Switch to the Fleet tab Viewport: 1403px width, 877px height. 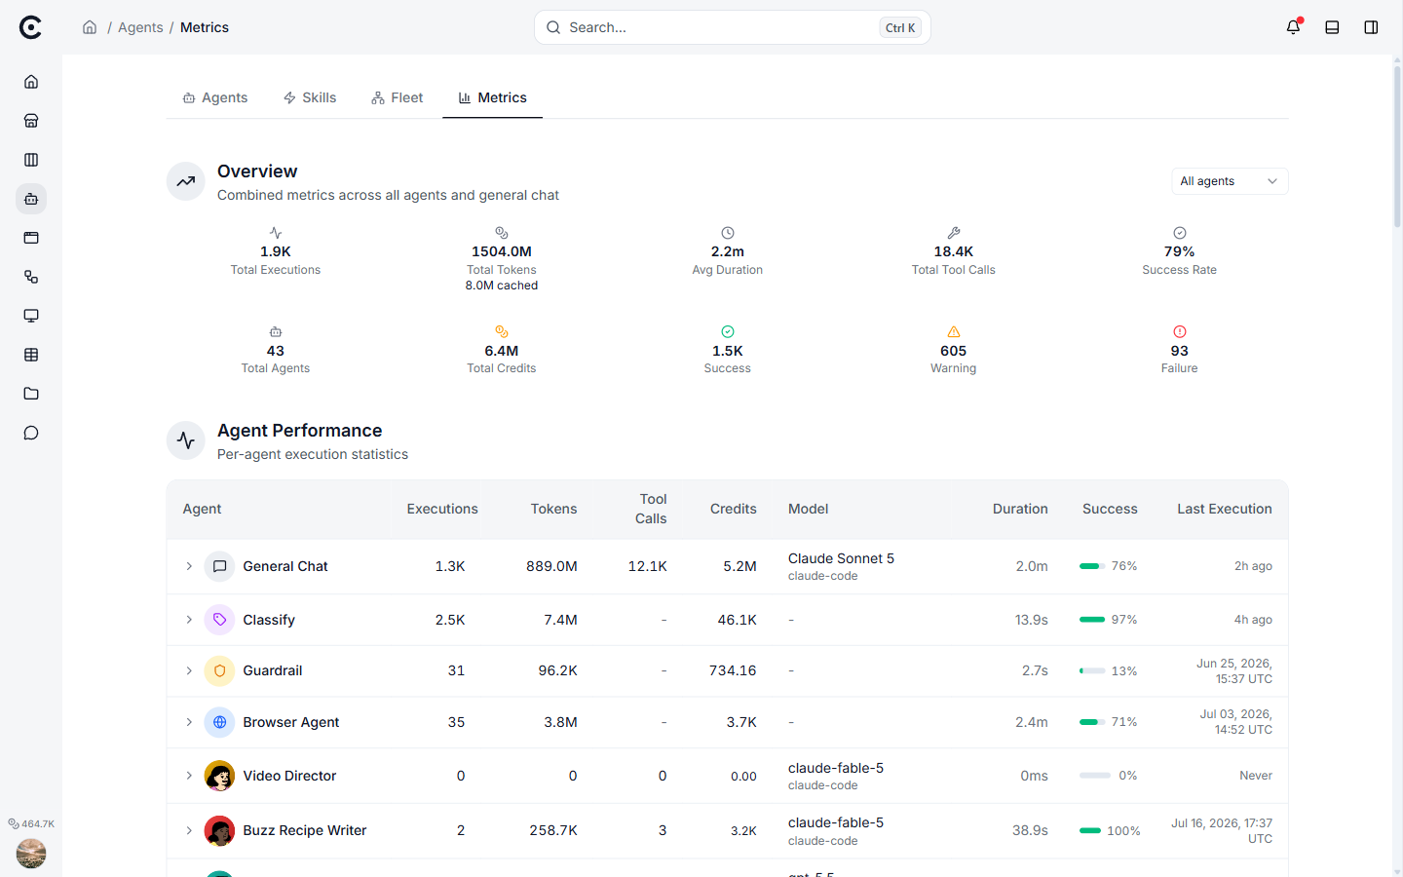pos(398,97)
